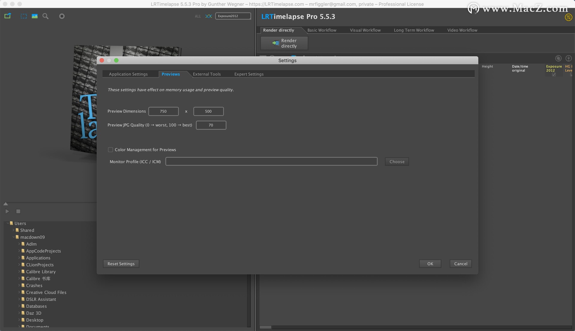
Task: Click the dashed selection rectangle icon
Action: (24, 16)
